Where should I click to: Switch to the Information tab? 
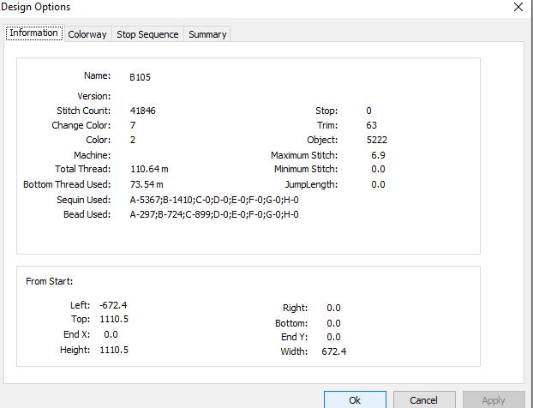click(34, 33)
